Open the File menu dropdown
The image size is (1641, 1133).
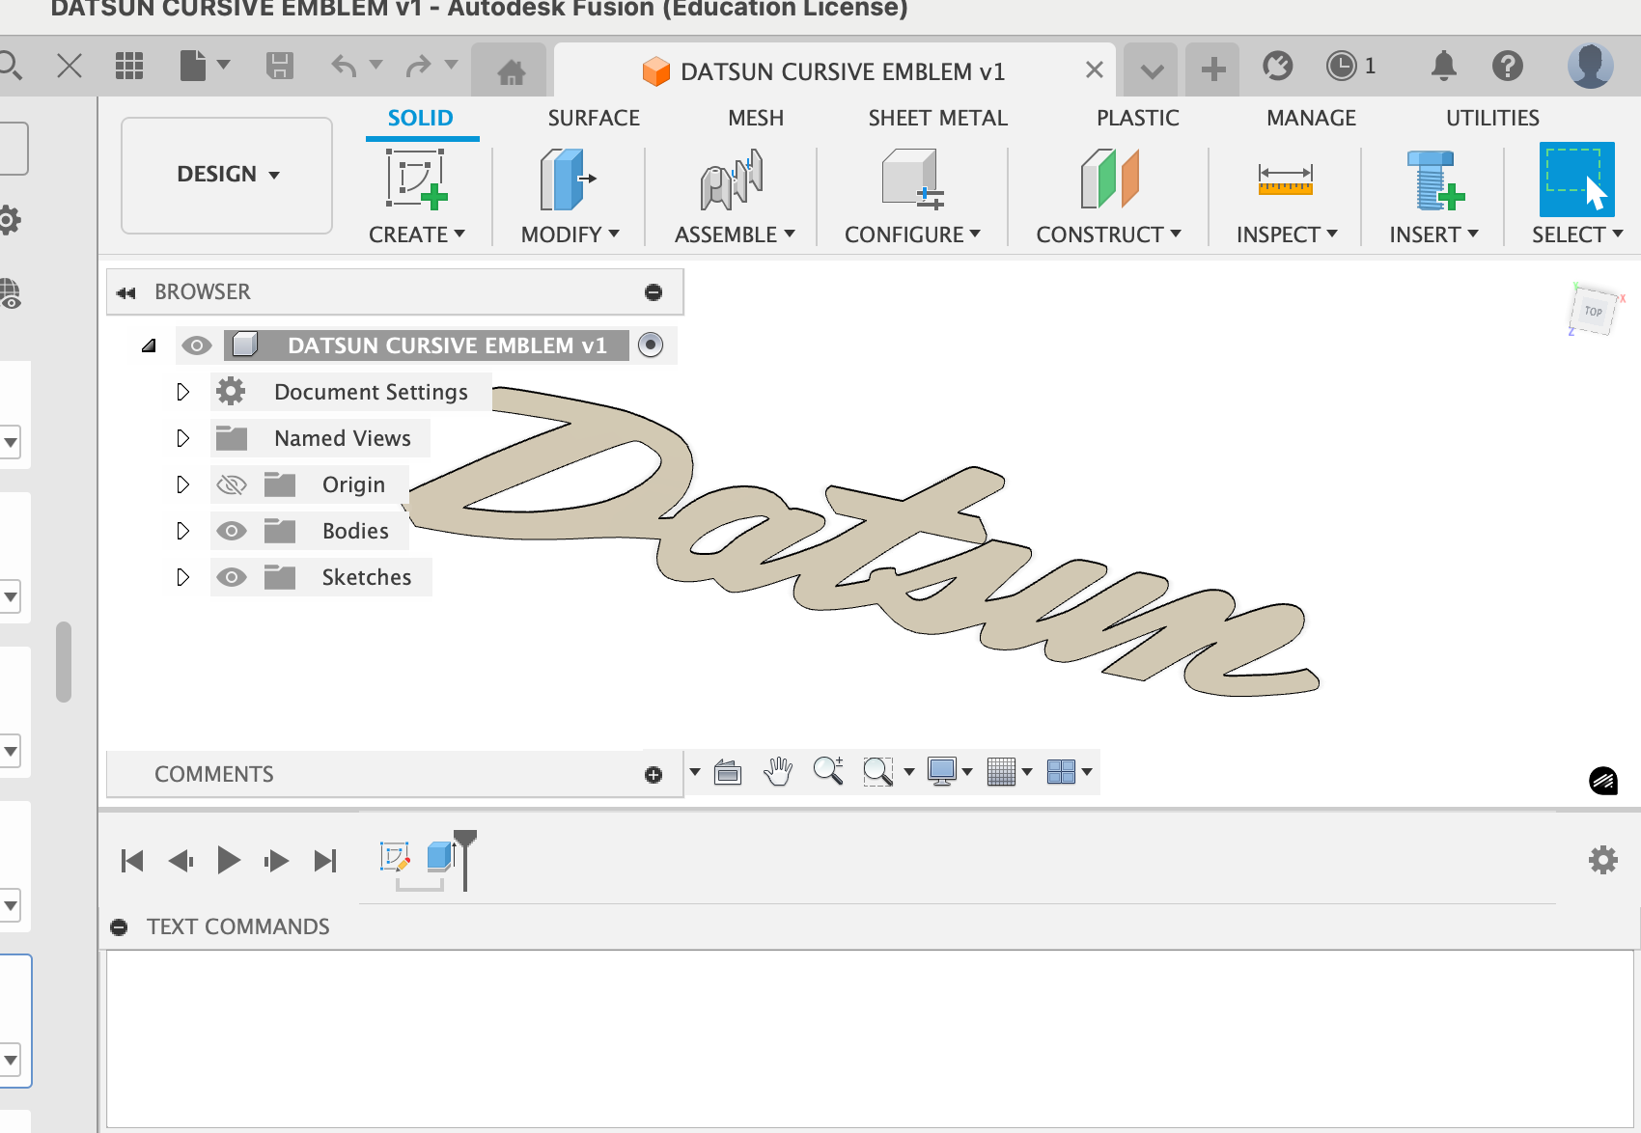tap(205, 66)
